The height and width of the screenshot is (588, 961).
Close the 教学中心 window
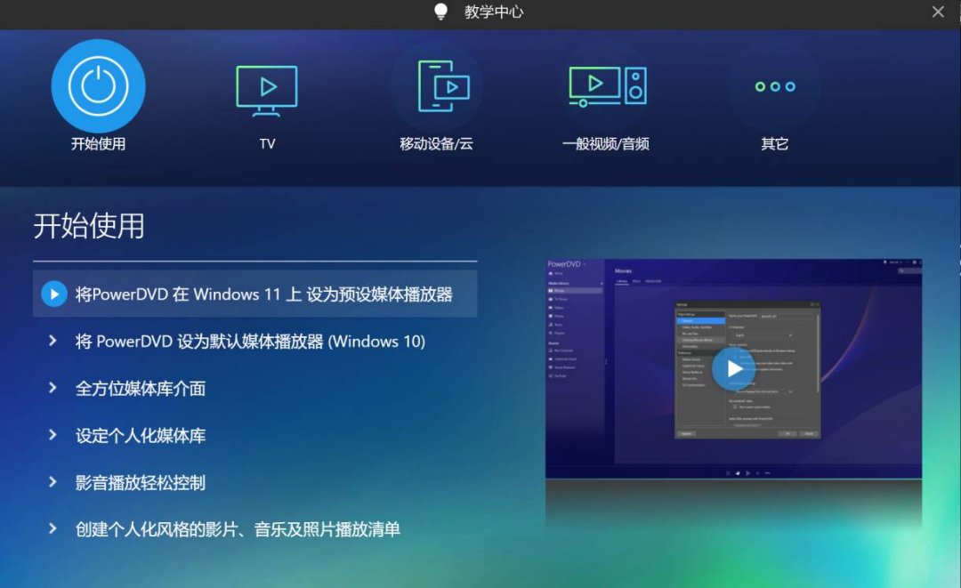click(x=938, y=12)
